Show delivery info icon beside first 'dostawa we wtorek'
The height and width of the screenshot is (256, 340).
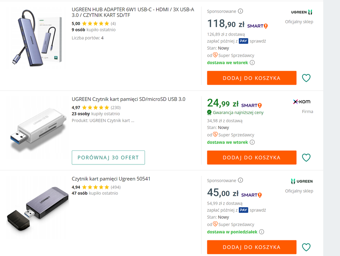[252, 63]
